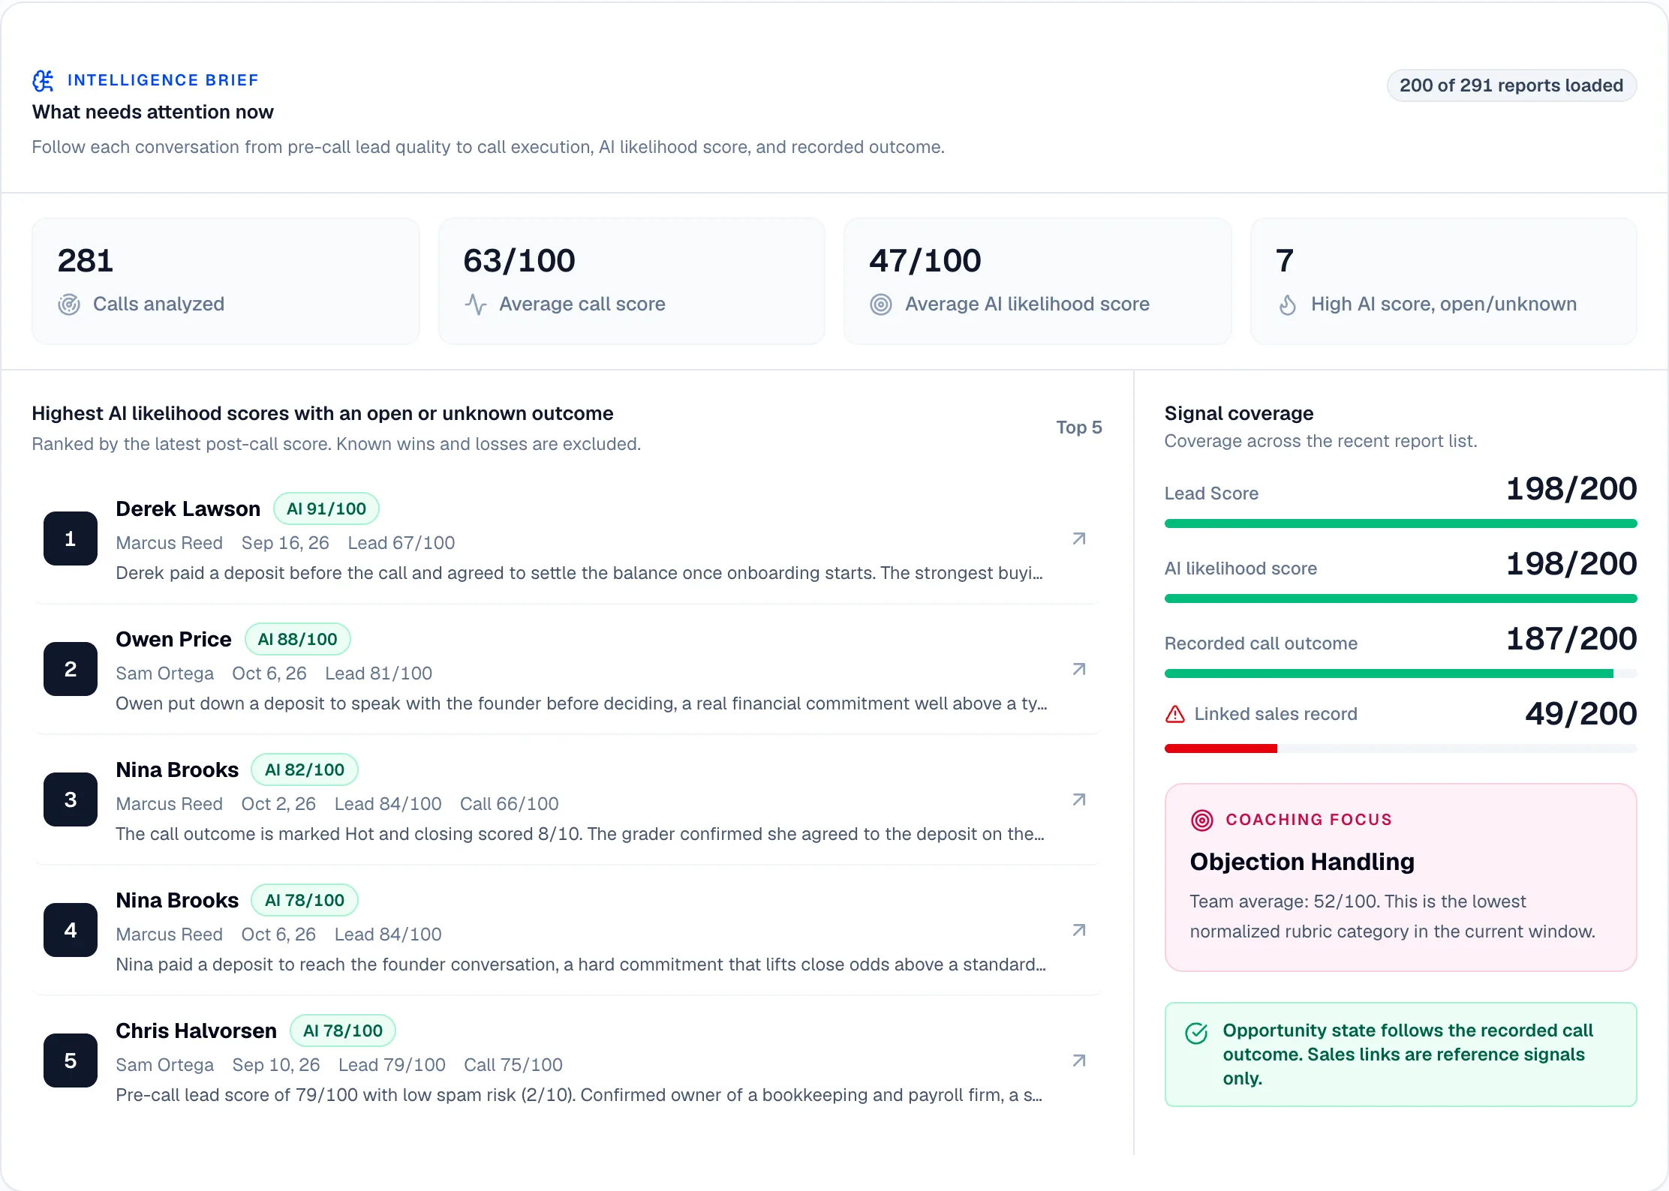Click 'Lead 67/100' in Derek Lawson row
Screen dimensions: 1669x1191
tap(401, 543)
